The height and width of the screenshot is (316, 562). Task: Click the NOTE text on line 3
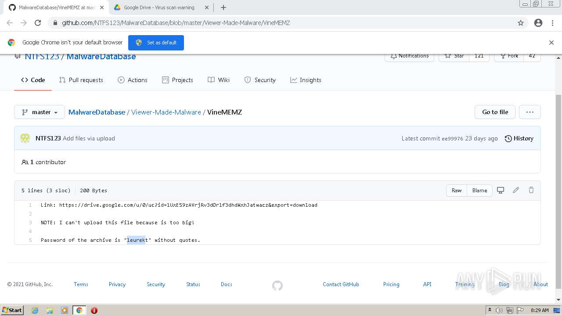(x=118, y=223)
